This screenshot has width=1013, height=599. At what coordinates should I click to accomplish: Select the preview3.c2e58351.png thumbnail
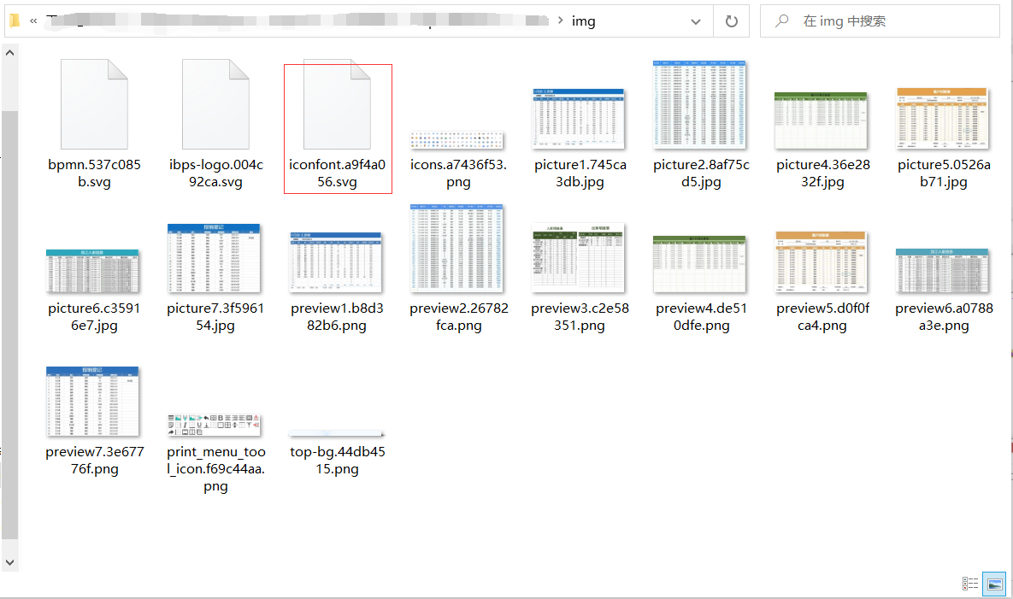coord(579,258)
